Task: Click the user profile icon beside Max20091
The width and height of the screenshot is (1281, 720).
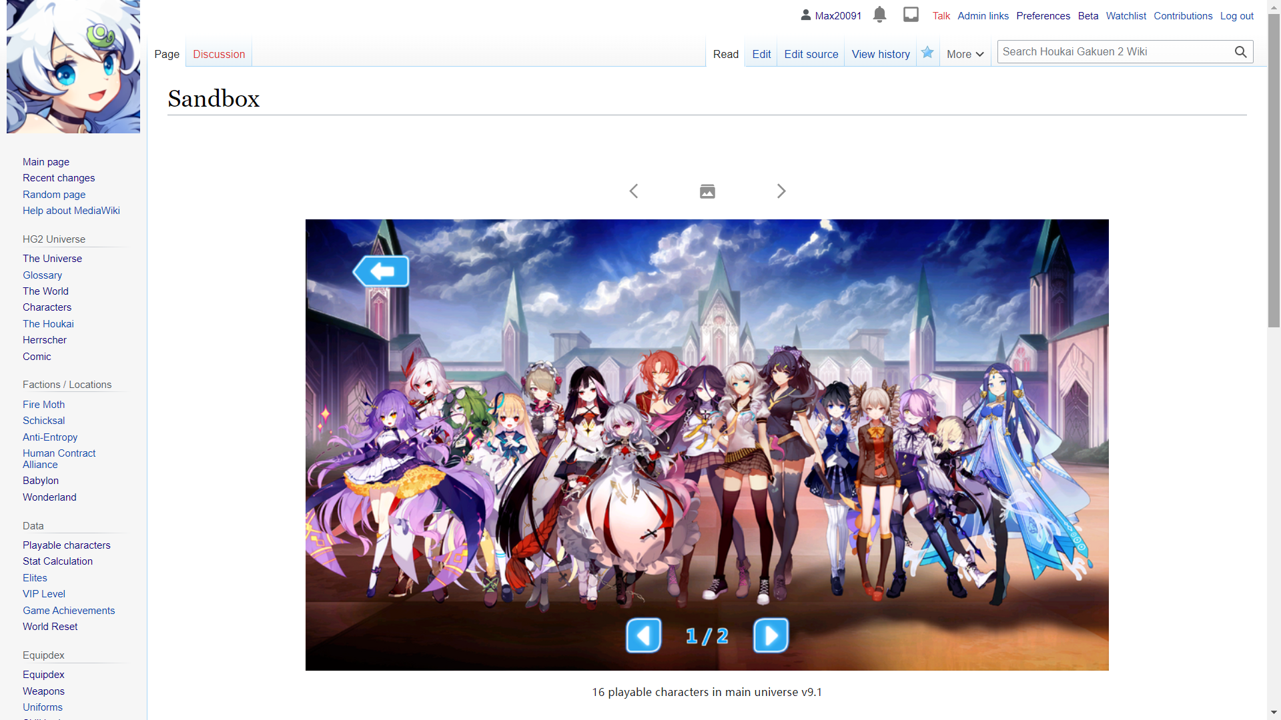Action: pyautogui.click(x=805, y=15)
